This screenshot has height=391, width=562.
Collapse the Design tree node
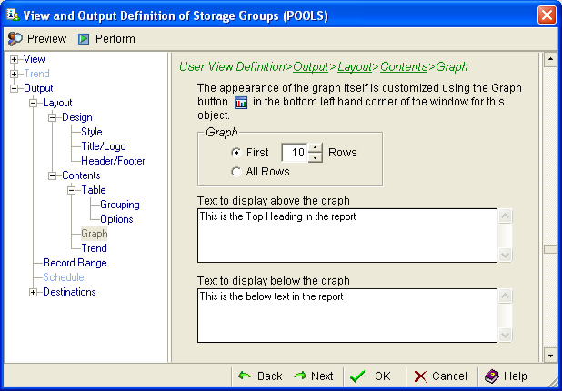tap(53, 117)
